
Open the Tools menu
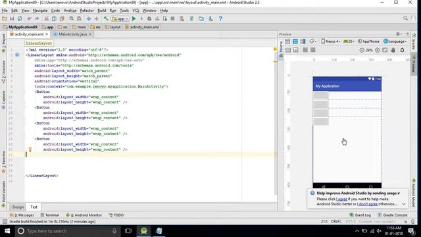point(124,11)
